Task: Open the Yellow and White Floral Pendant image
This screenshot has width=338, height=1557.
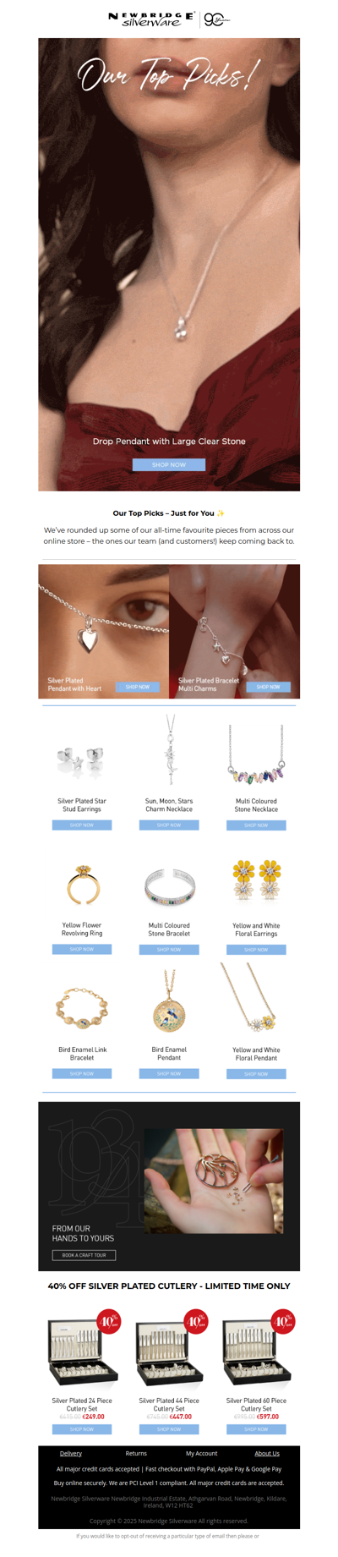Action: (x=249, y=999)
